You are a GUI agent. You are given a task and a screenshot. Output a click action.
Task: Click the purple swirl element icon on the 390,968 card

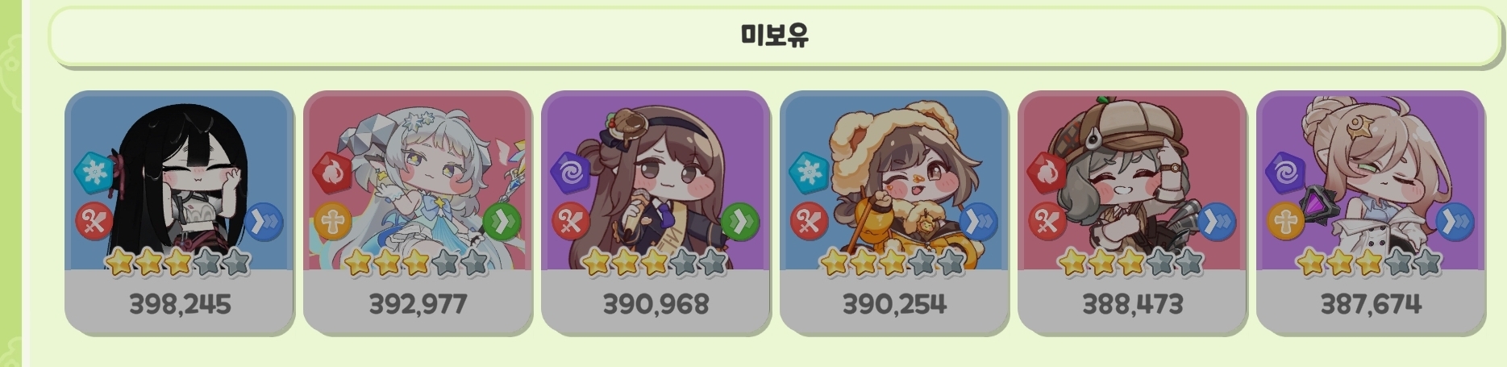coord(571,171)
